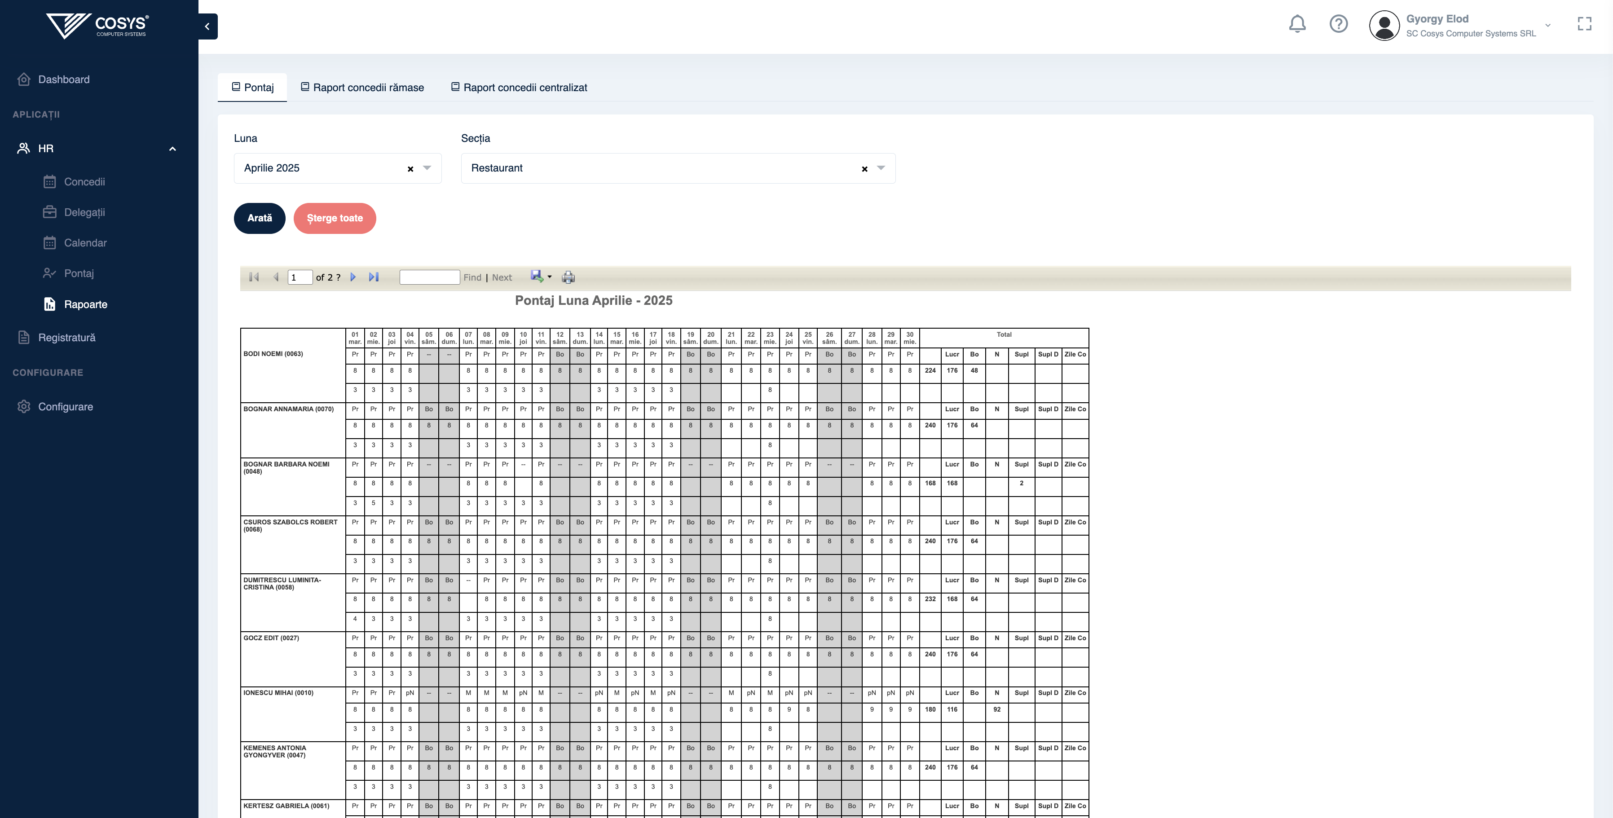
Task: Collapse the sidebar with arrow button
Action: tap(207, 26)
